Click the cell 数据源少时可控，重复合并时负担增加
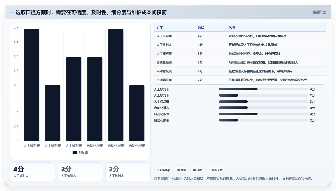The height and width of the screenshot is (191, 336). [x=254, y=54]
